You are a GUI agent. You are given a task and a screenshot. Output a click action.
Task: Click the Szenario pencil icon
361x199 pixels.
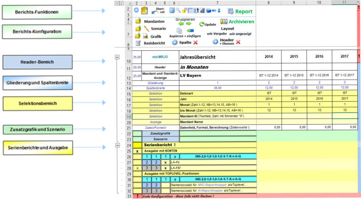(x=146, y=29)
